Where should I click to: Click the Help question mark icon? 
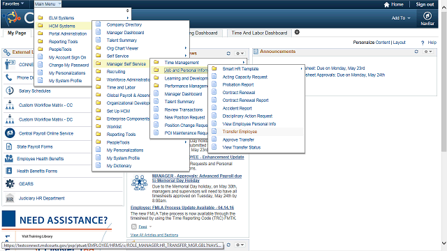(423, 43)
